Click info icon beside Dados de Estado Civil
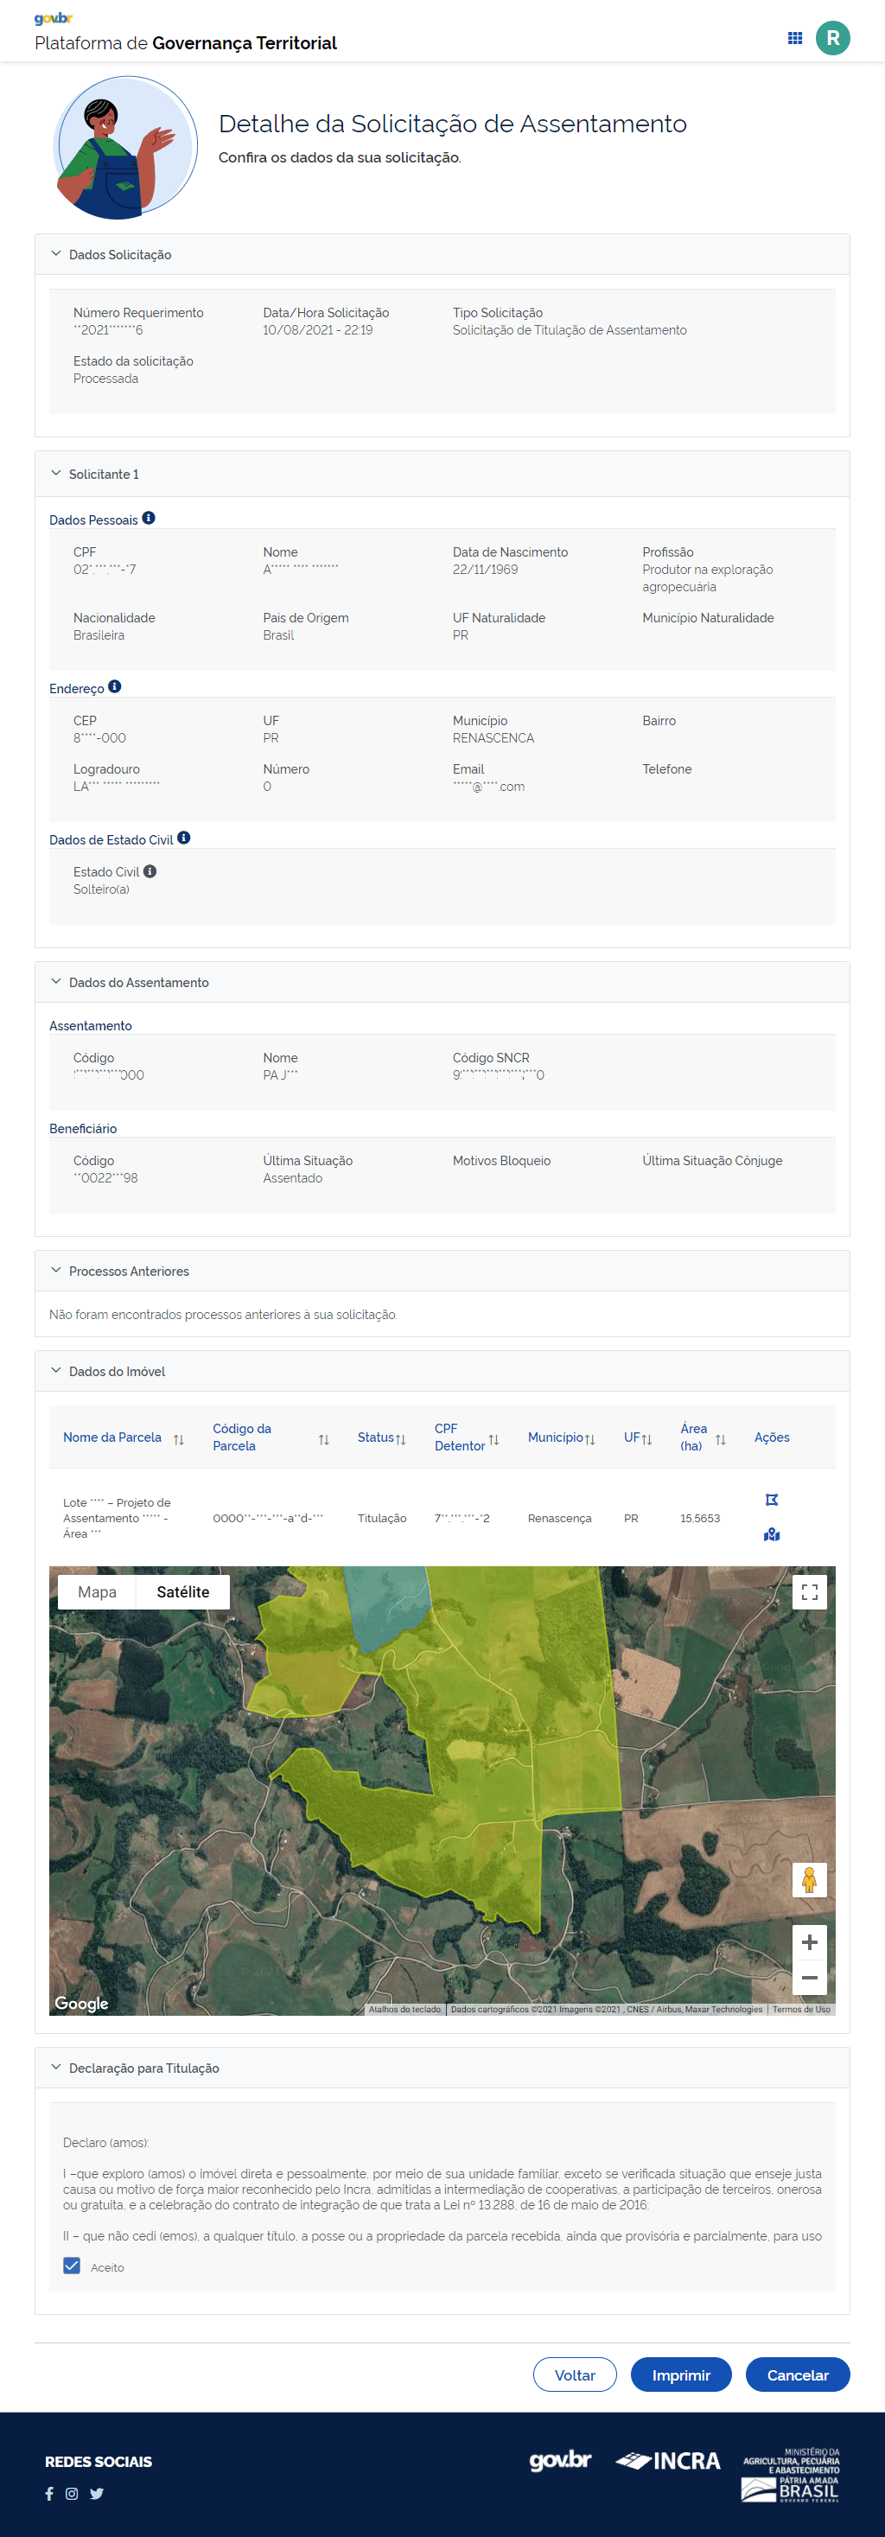885x2537 pixels. pos(184,838)
